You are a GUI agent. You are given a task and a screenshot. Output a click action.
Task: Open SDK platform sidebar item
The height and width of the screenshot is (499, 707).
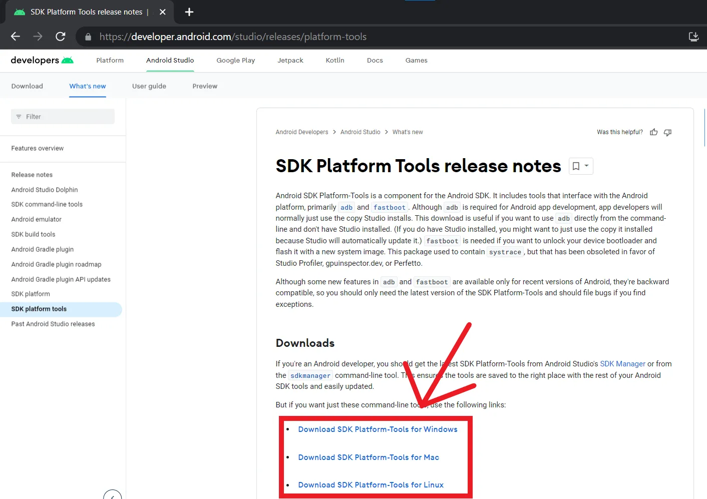pyautogui.click(x=31, y=294)
